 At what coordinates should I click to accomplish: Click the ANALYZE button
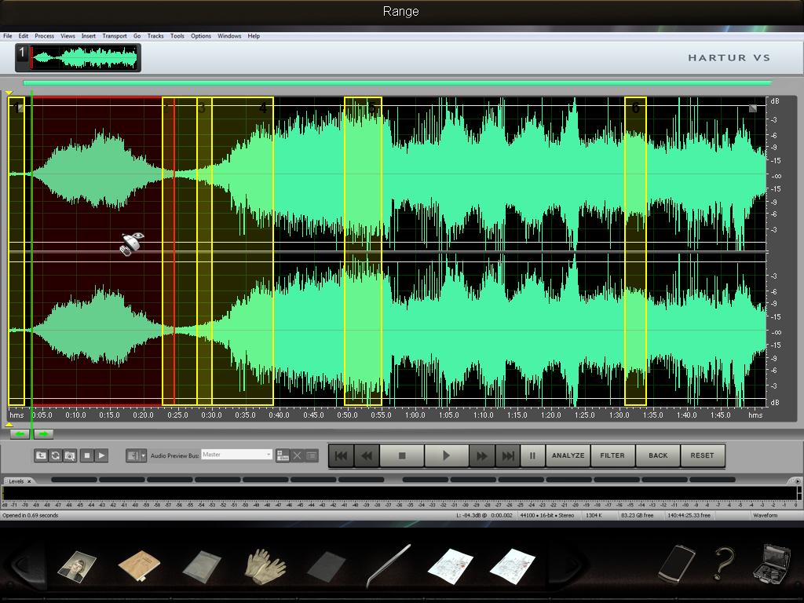[568, 455]
